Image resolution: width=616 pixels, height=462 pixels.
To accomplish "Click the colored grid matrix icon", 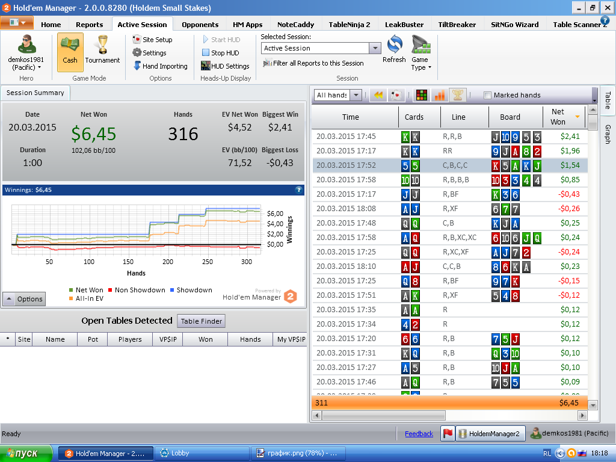I will point(422,95).
